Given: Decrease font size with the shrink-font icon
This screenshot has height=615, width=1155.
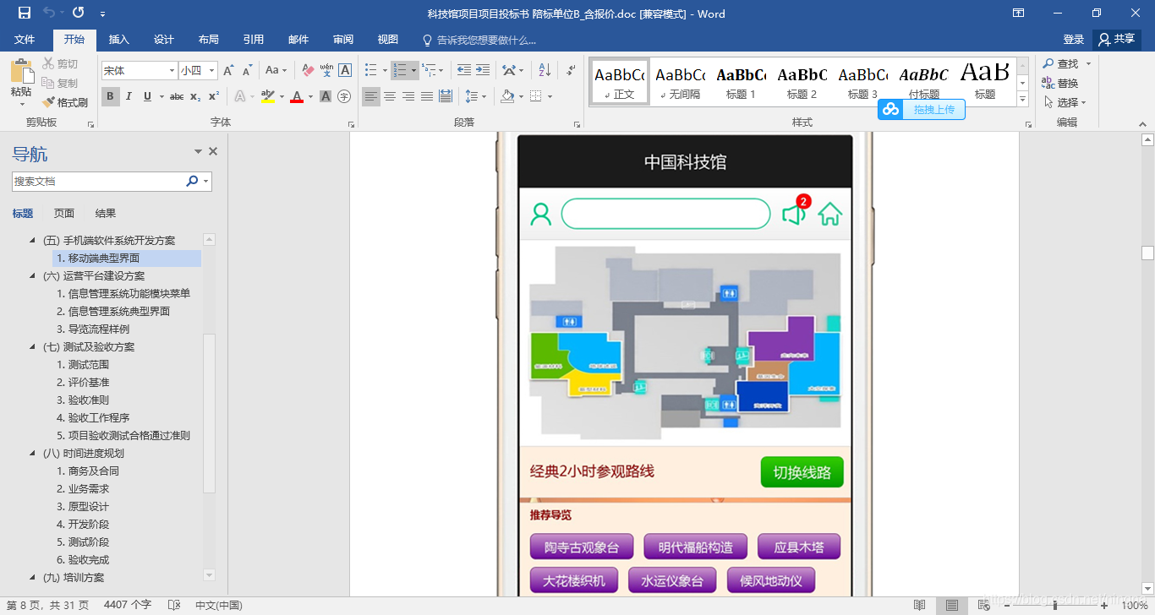Looking at the screenshot, I should [x=247, y=71].
